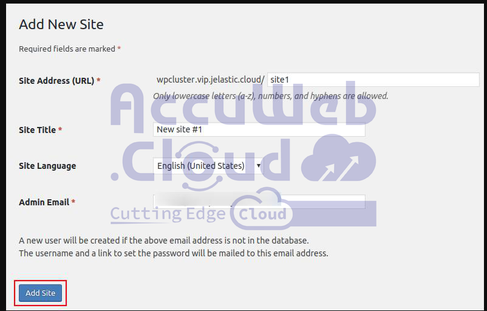Open the Site Language dropdown
Screen dimensions: 487x311
tap(206, 166)
